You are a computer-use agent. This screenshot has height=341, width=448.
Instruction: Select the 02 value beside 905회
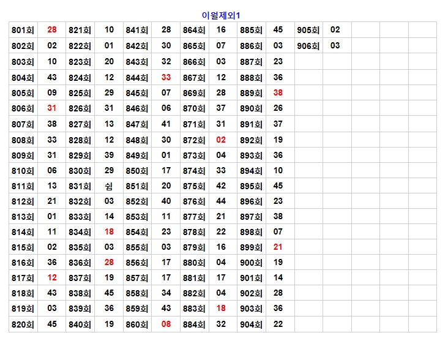pos(335,29)
